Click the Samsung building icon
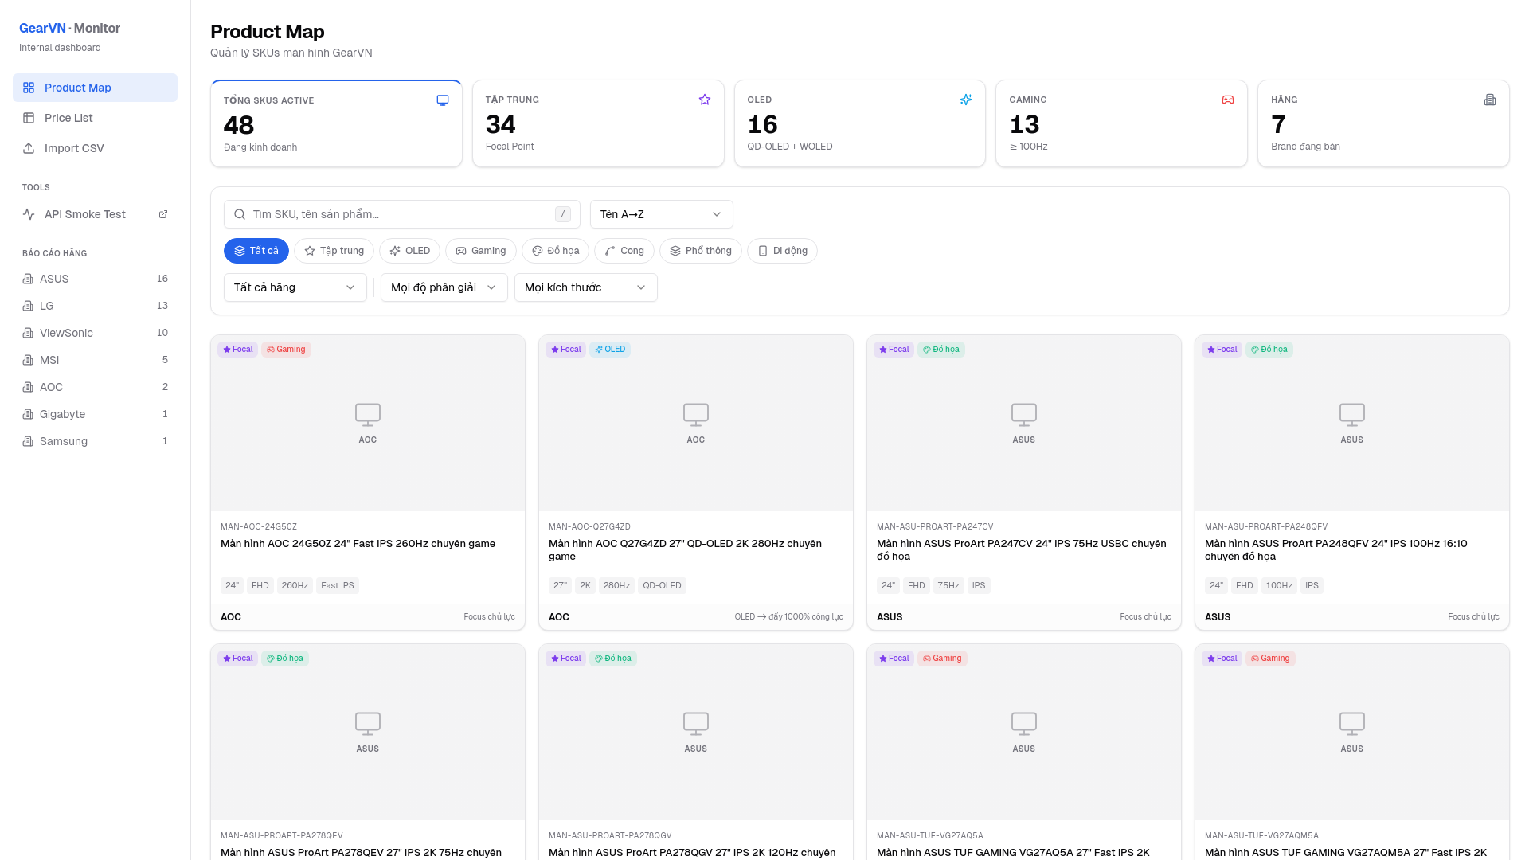The image size is (1529, 860). [28, 441]
